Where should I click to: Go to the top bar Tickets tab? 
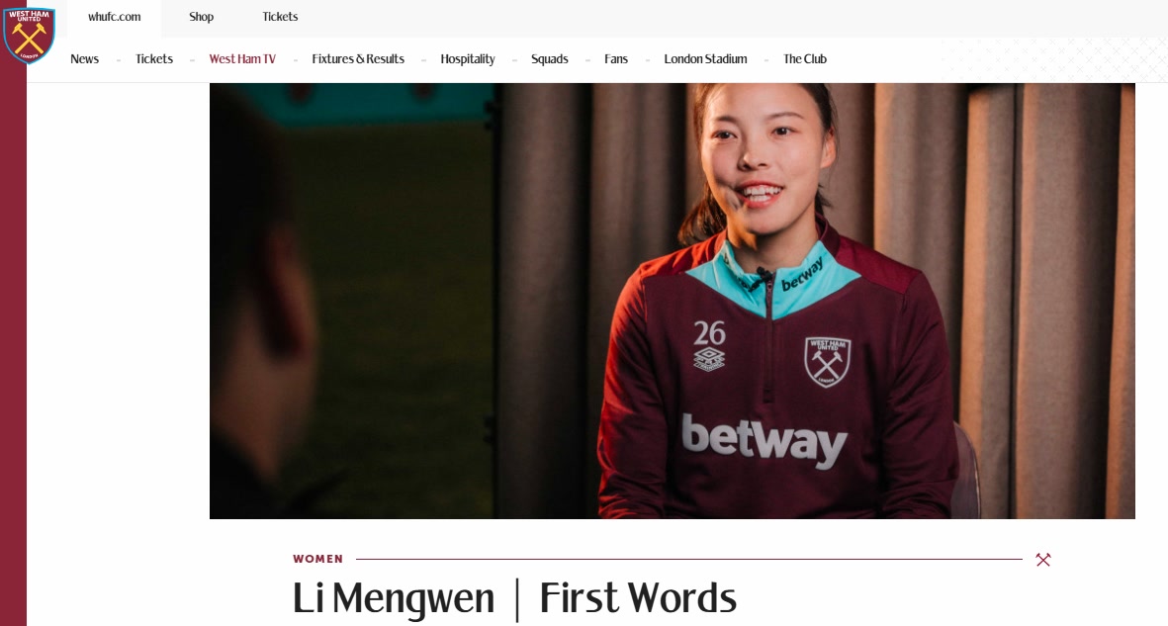pyautogui.click(x=280, y=17)
